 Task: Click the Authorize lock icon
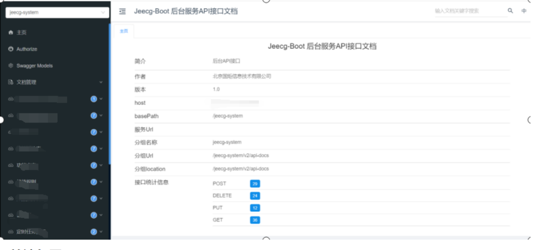click(11, 49)
